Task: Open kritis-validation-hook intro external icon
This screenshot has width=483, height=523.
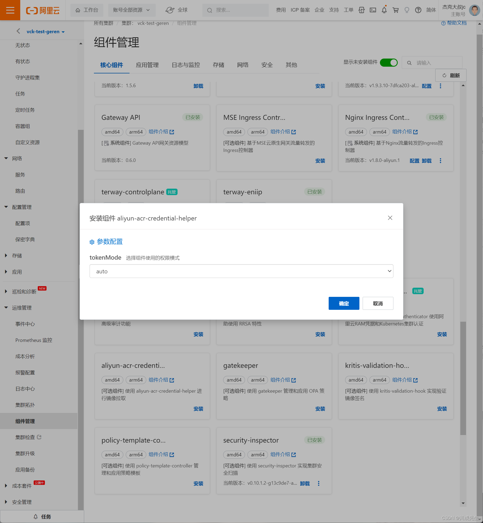Action: 416,380
